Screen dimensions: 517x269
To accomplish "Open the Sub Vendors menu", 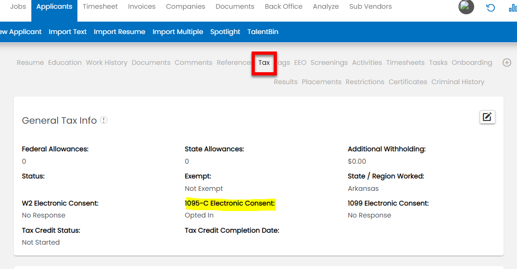I will (370, 6).
